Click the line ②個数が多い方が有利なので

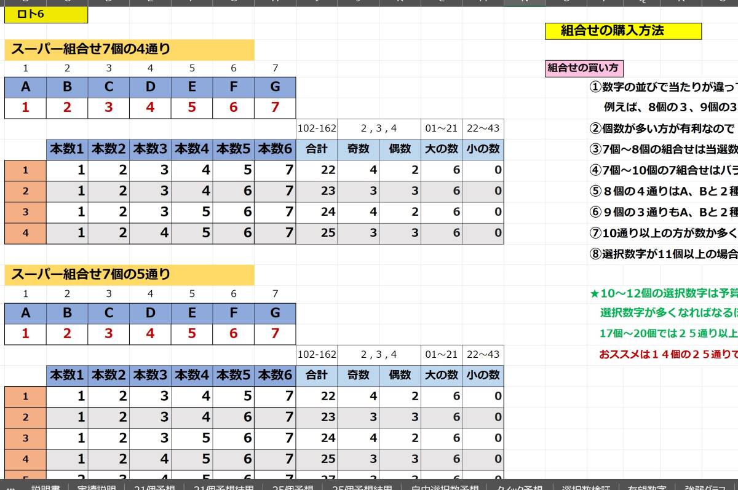[662, 128]
